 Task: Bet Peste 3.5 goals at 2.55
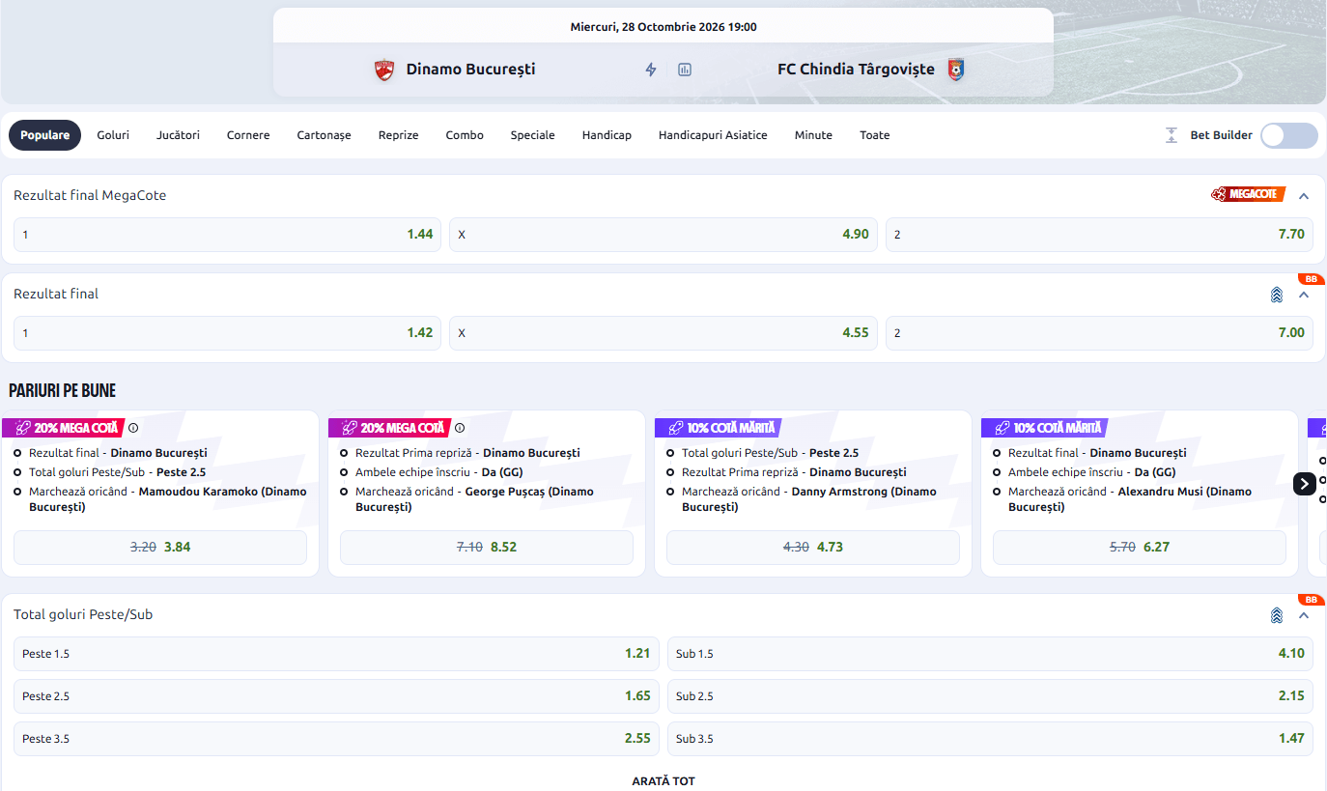pyautogui.click(x=336, y=739)
